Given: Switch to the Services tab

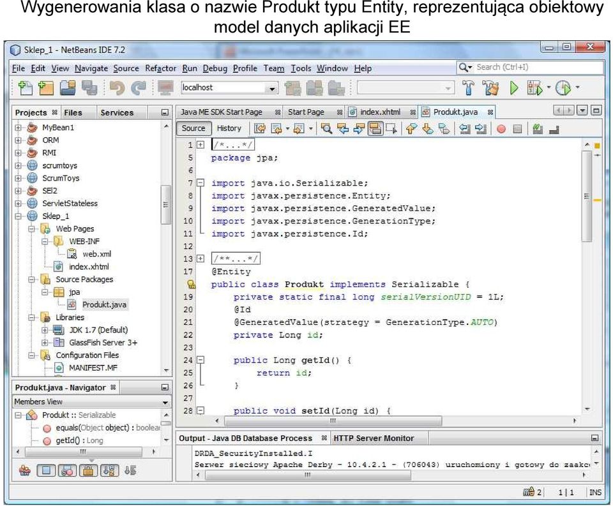Looking at the screenshot, I should coord(117,112).
